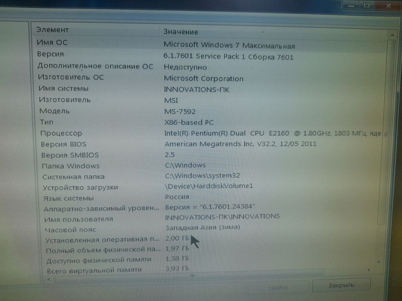The width and height of the screenshot is (402, 301).
Task: Click the Закрыть button
Action: (341, 285)
